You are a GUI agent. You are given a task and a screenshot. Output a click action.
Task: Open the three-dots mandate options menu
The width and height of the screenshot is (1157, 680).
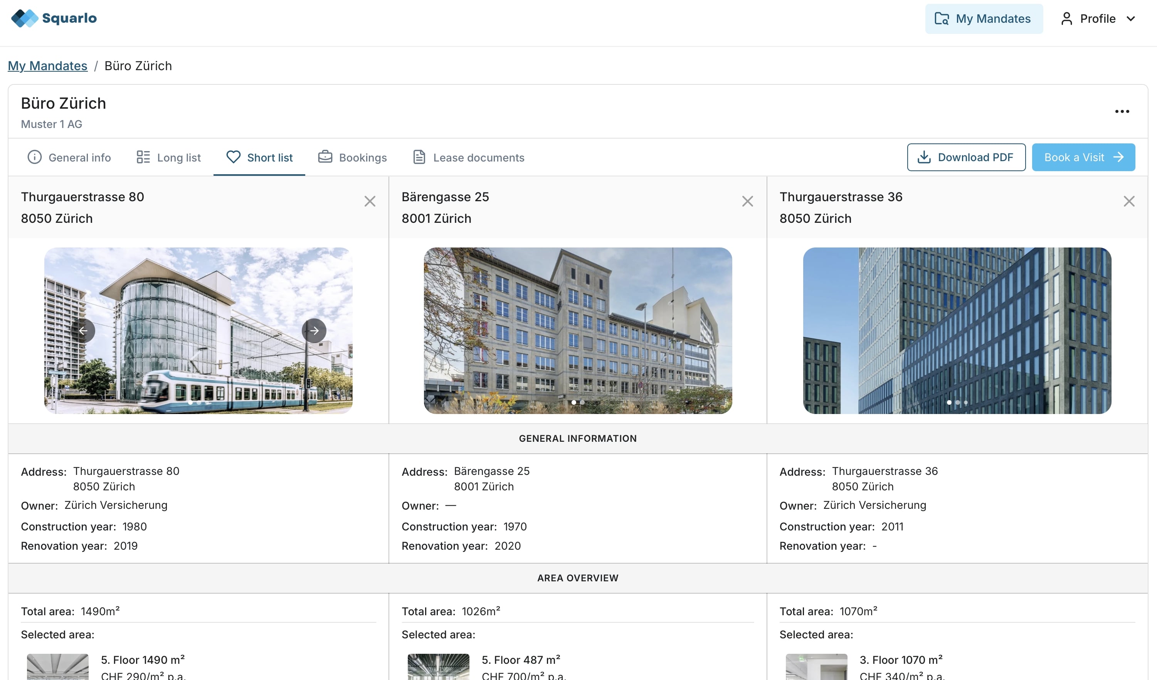pyautogui.click(x=1122, y=111)
